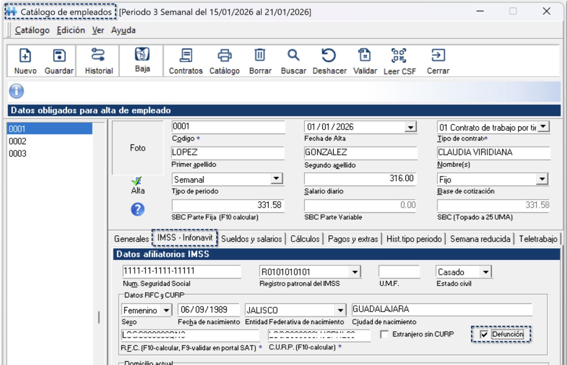The width and height of the screenshot is (567, 365).
Task: Click the Nuevo employee toolbar icon
Action: pos(25,56)
